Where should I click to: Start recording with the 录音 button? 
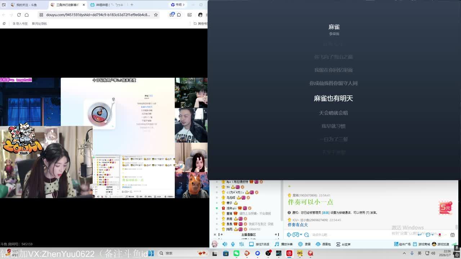click(304, 244)
